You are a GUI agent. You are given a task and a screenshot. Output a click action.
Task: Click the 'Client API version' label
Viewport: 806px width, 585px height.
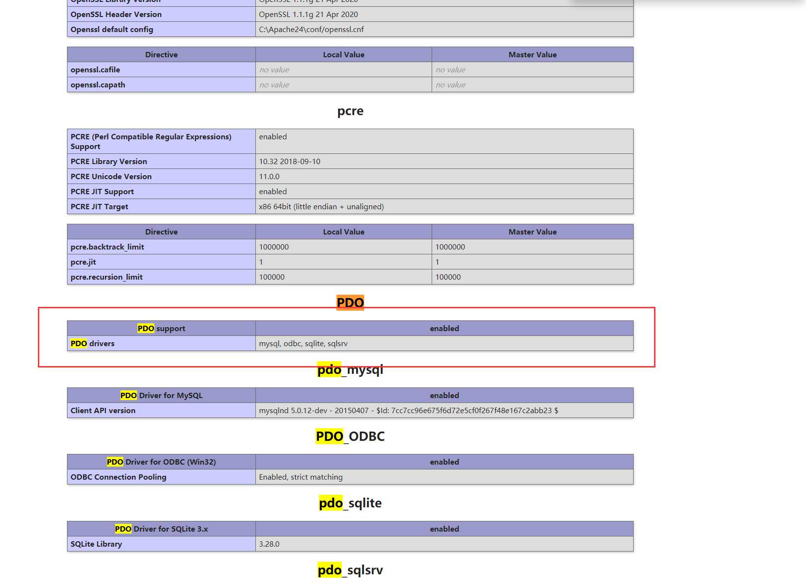point(103,411)
